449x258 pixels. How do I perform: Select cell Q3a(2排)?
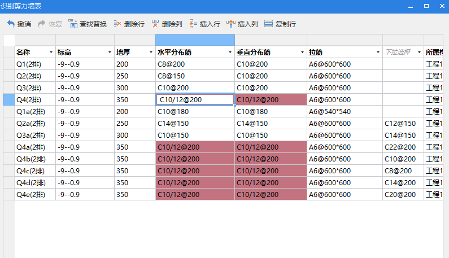(35, 135)
